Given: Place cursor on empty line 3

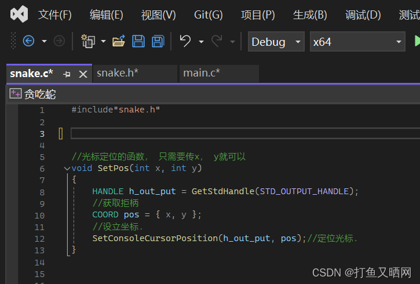Looking at the screenshot, I should [x=245, y=133].
